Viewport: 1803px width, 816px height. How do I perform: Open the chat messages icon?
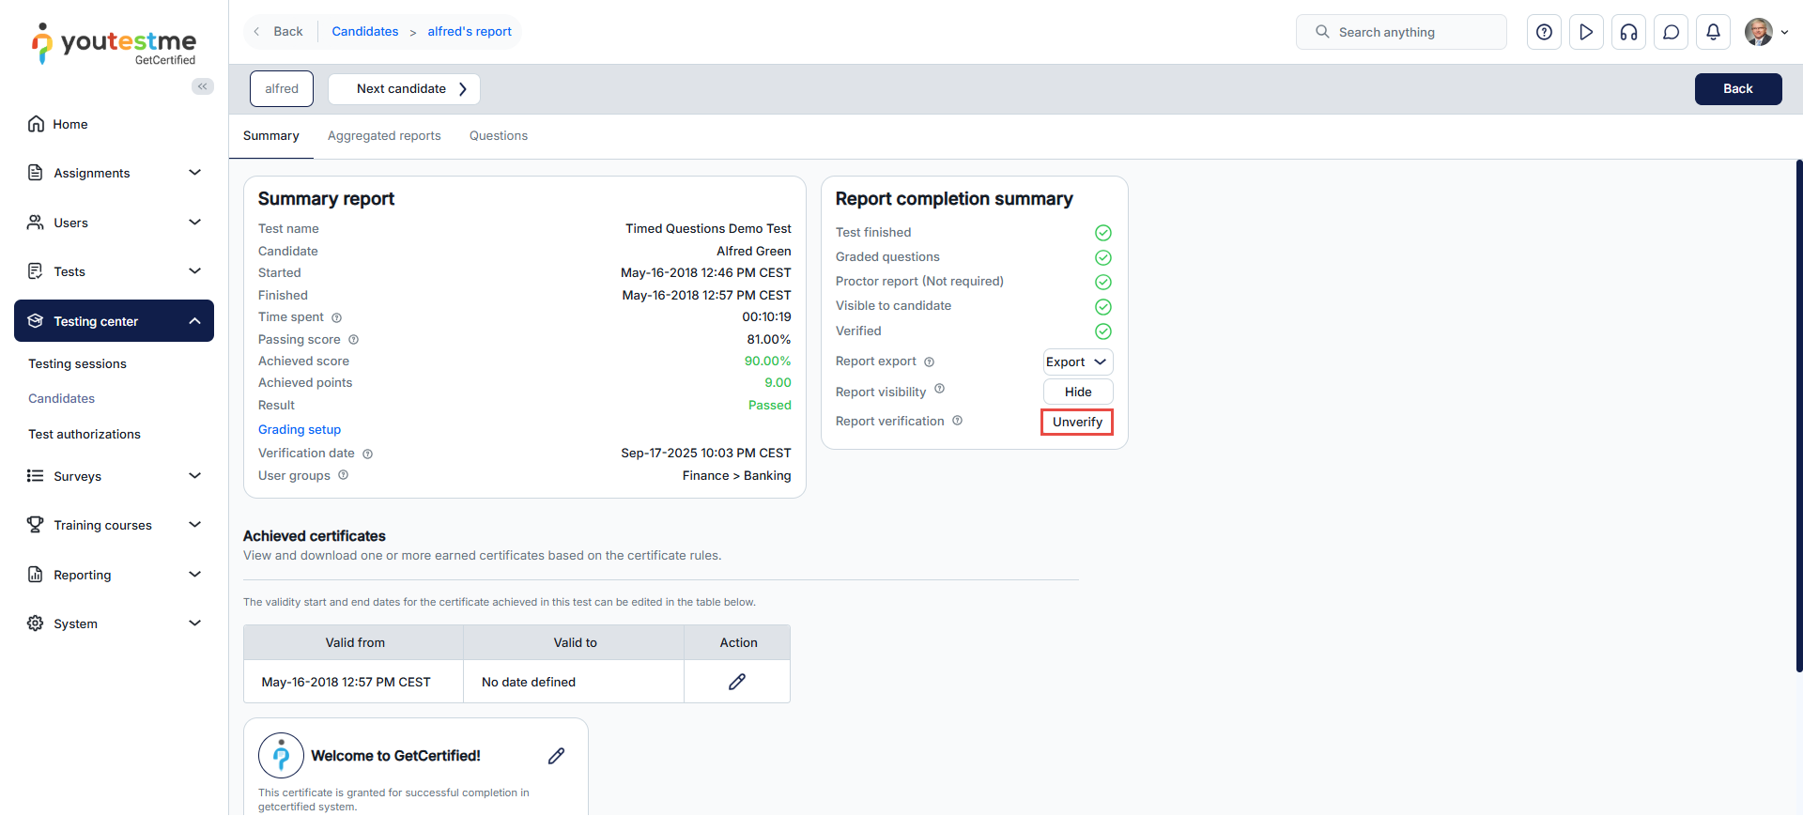click(1671, 32)
